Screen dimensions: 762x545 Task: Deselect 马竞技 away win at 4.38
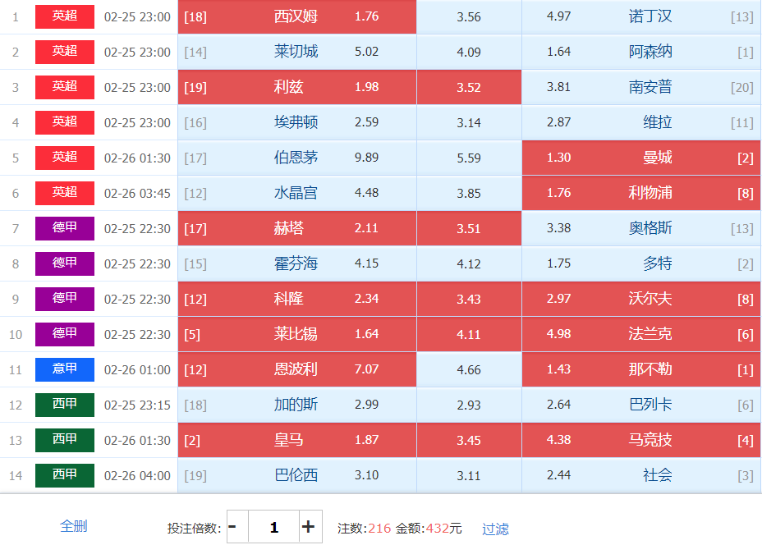(x=641, y=440)
